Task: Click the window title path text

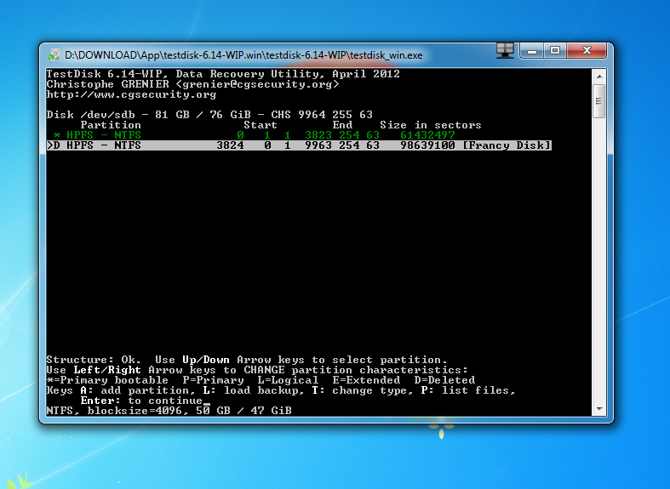Action: tap(243, 55)
